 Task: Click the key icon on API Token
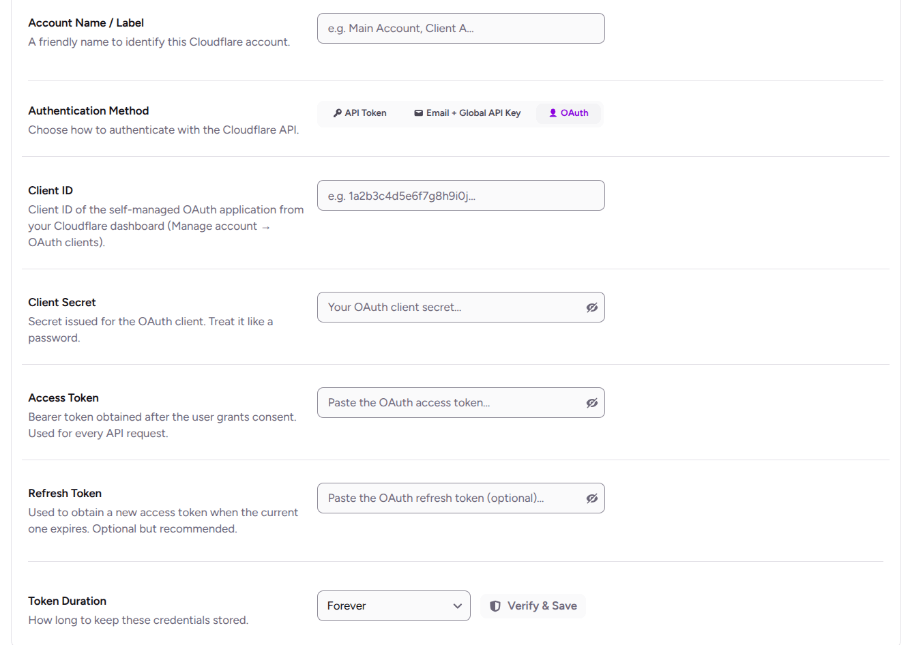click(x=337, y=113)
